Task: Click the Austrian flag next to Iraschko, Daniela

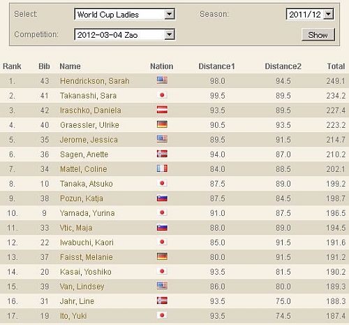Action: (x=162, y=110)
